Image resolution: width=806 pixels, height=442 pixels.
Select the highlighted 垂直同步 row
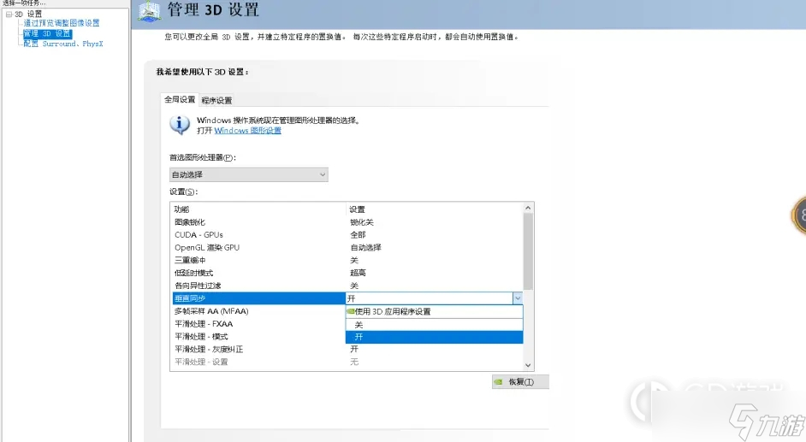259,298
